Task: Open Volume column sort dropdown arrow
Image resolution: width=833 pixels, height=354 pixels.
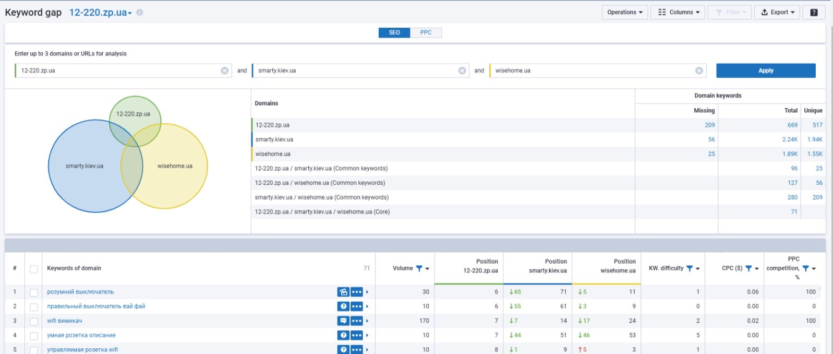Action: (427, 269)
